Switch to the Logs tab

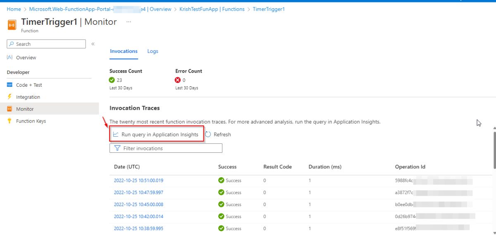click(x=153, y=51)
